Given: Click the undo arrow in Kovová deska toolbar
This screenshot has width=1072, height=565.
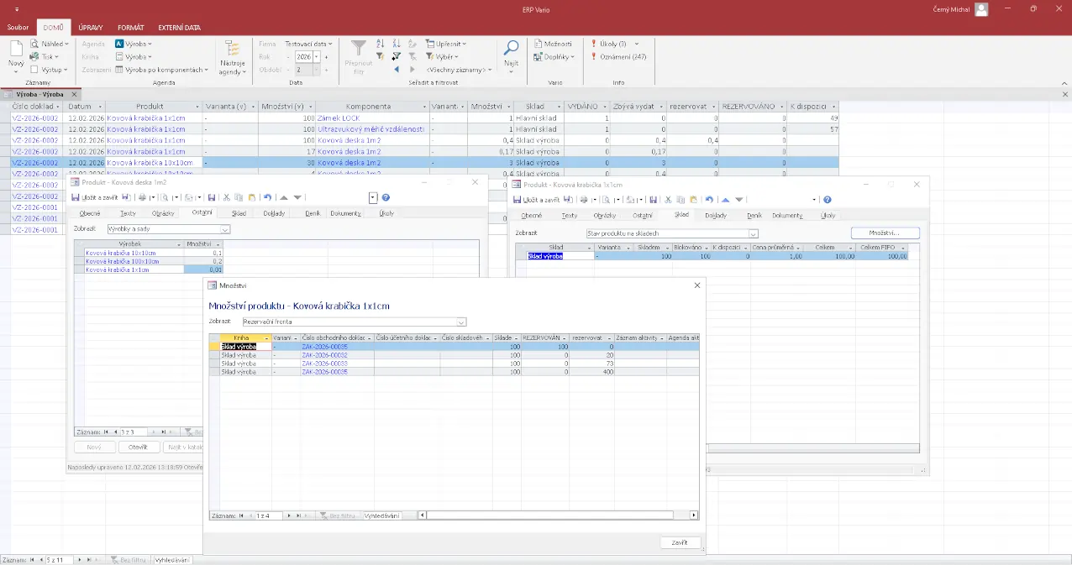Looking at the screenshot, I should point(267,197).
